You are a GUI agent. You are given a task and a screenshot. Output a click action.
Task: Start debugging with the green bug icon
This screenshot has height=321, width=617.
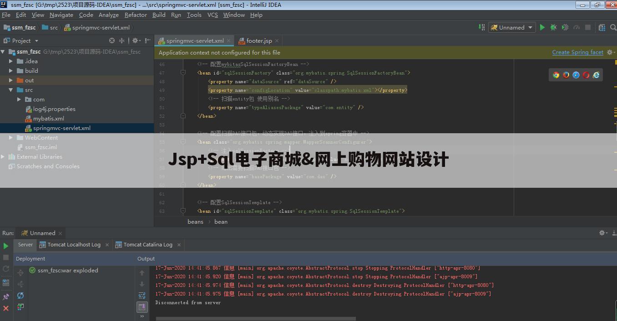click(554, 27)
